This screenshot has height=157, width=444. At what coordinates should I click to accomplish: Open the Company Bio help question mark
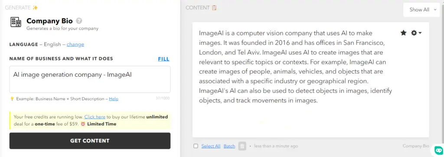[79, 21]
